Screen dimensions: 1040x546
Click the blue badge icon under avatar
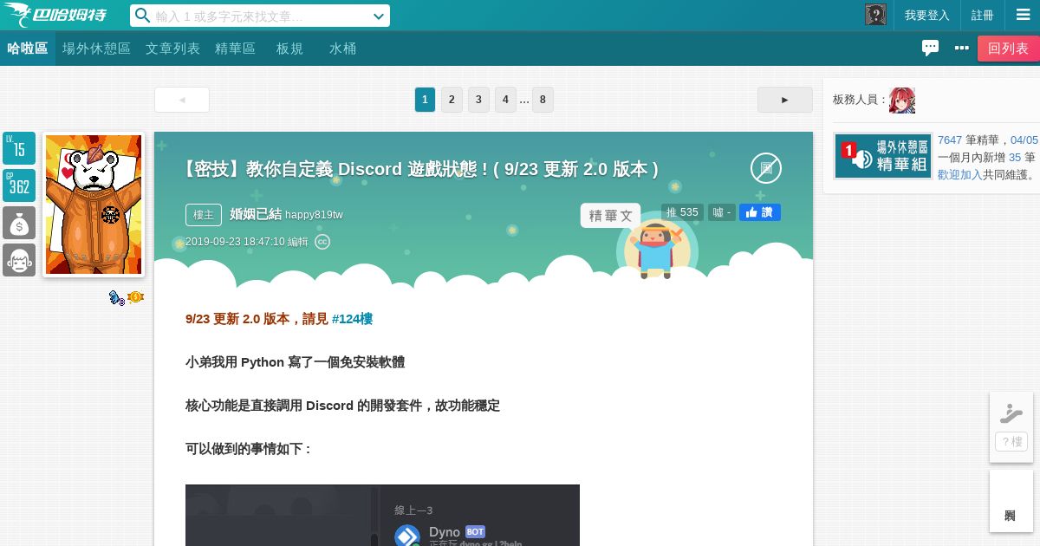pos(117,297)
